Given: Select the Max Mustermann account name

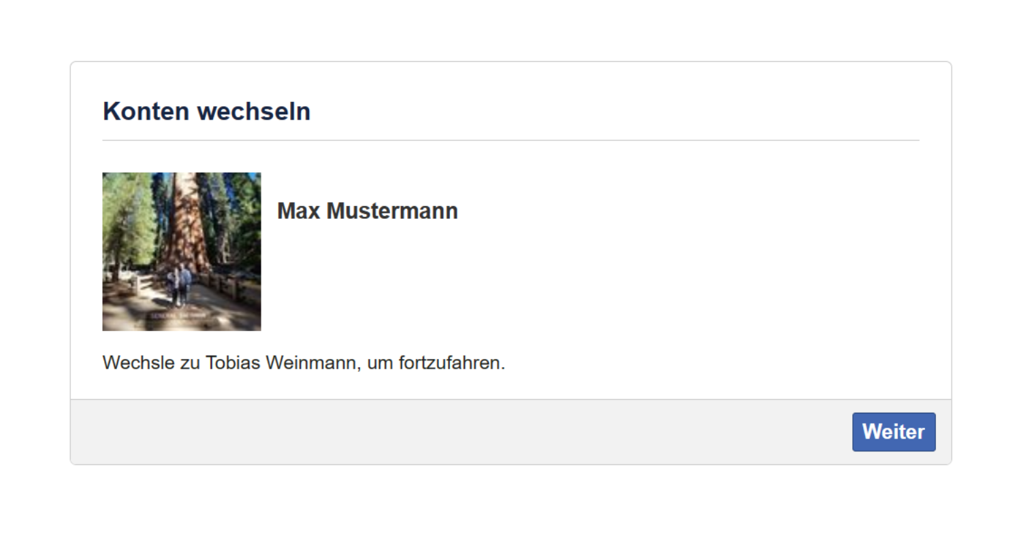Looking at the screenshot, I should [367, 211].
